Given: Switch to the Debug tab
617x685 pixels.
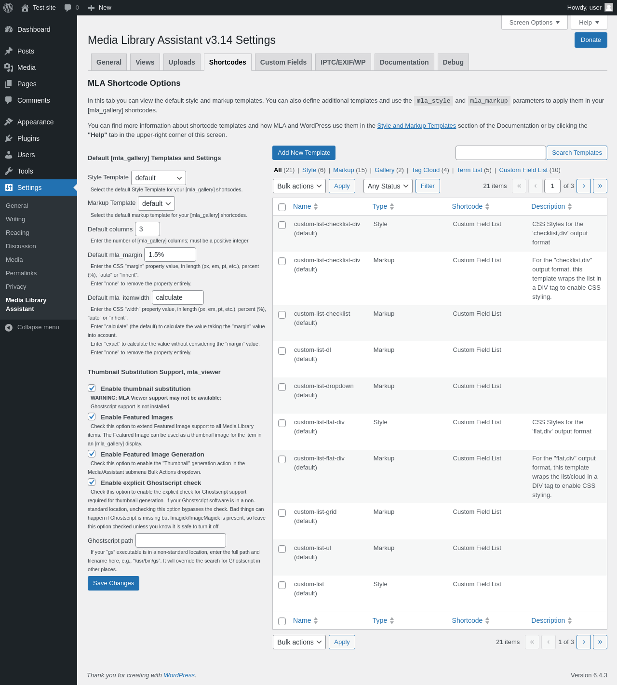Looking at the screenshot, I should coord(453,62).
